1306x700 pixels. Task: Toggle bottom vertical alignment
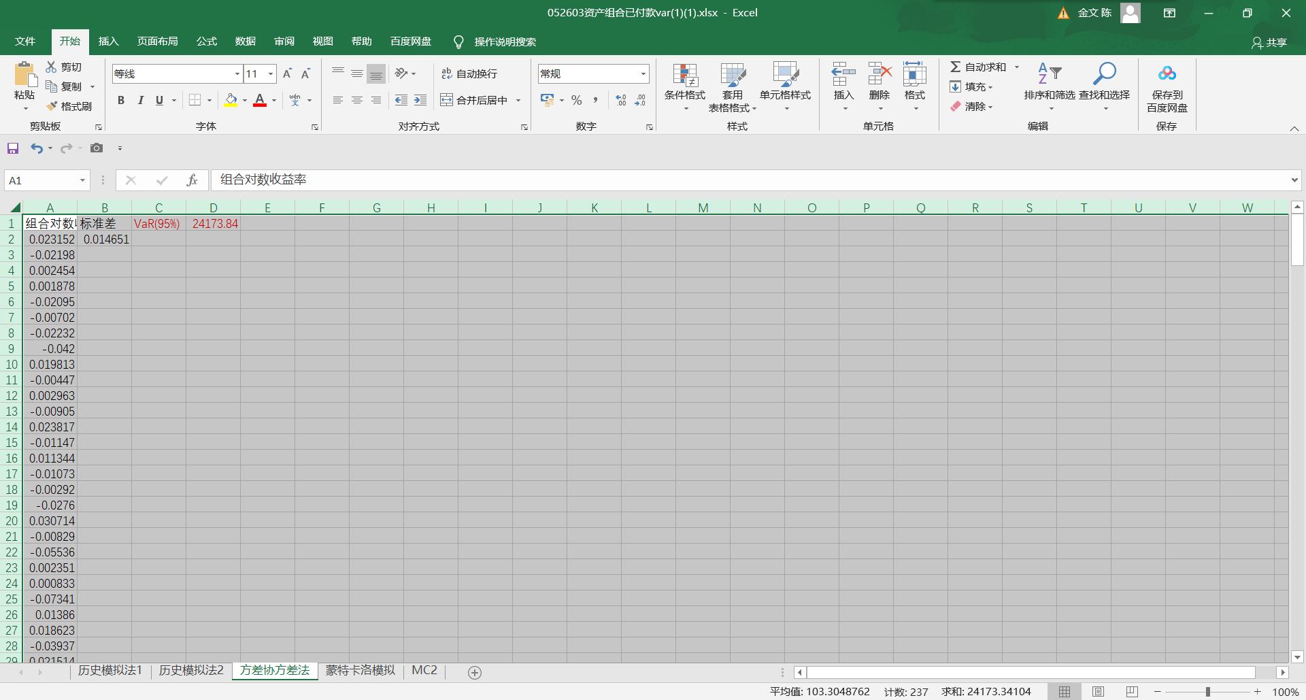pyautogui.click(x=376, y=73)
